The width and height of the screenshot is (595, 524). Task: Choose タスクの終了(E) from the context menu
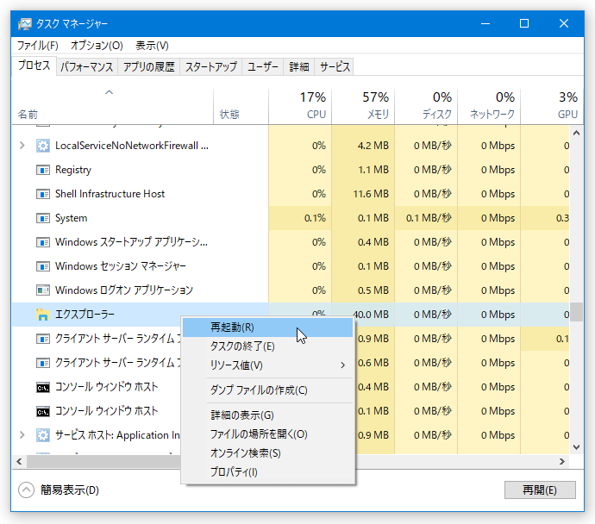268,346
